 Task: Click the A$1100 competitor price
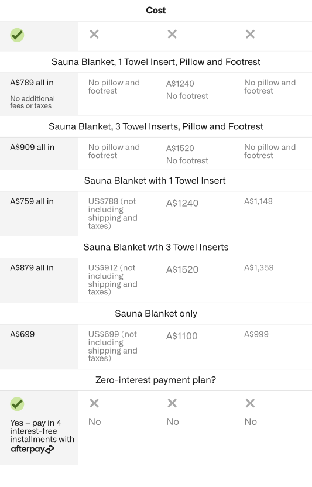[182, 336]
